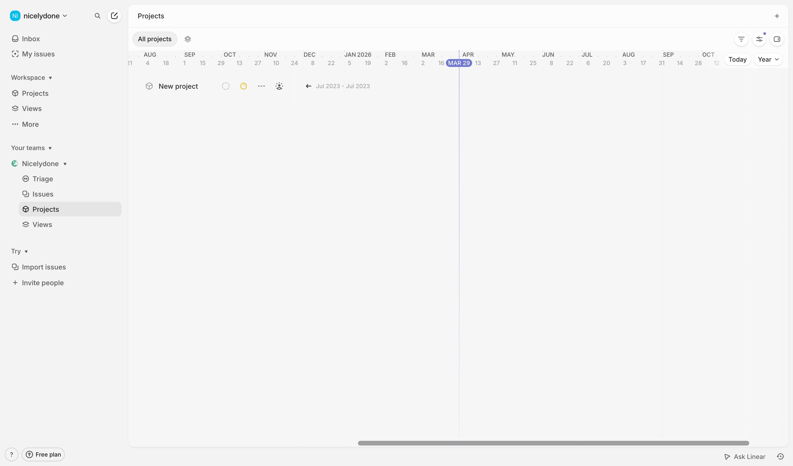
Task: Set project lead via avatar icon
Action: click(x=279, y=86)
